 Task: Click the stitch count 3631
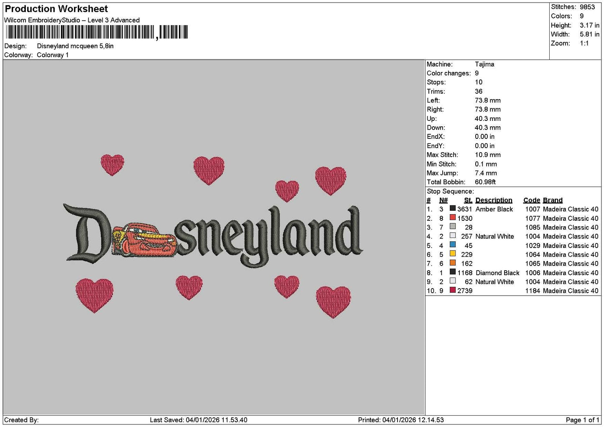point(464,209)
